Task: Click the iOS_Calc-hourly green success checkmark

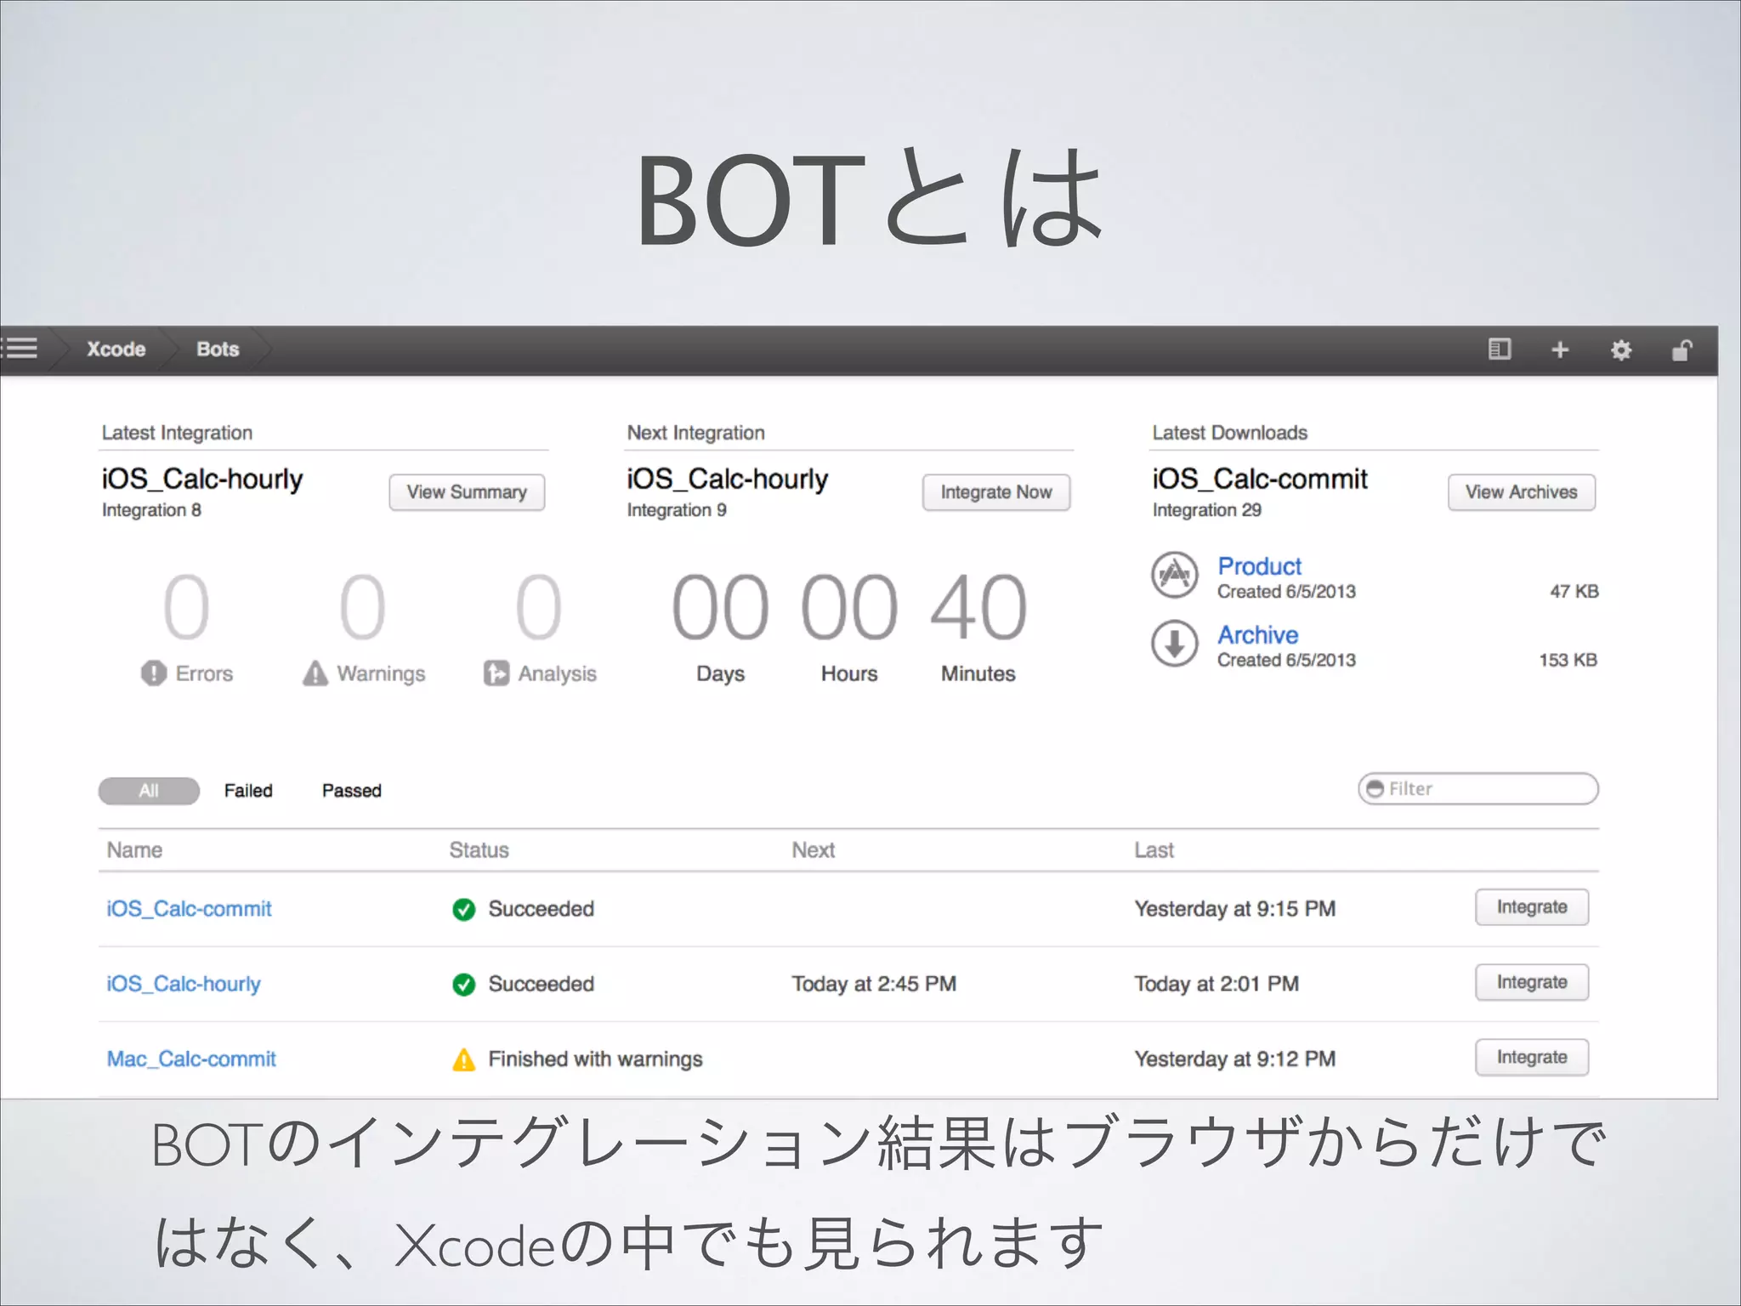Action: 464,985
